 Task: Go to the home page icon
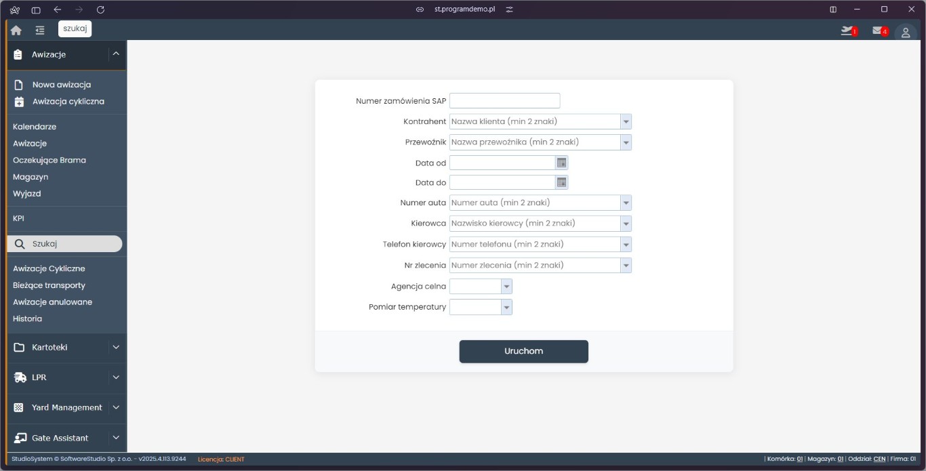16,30
